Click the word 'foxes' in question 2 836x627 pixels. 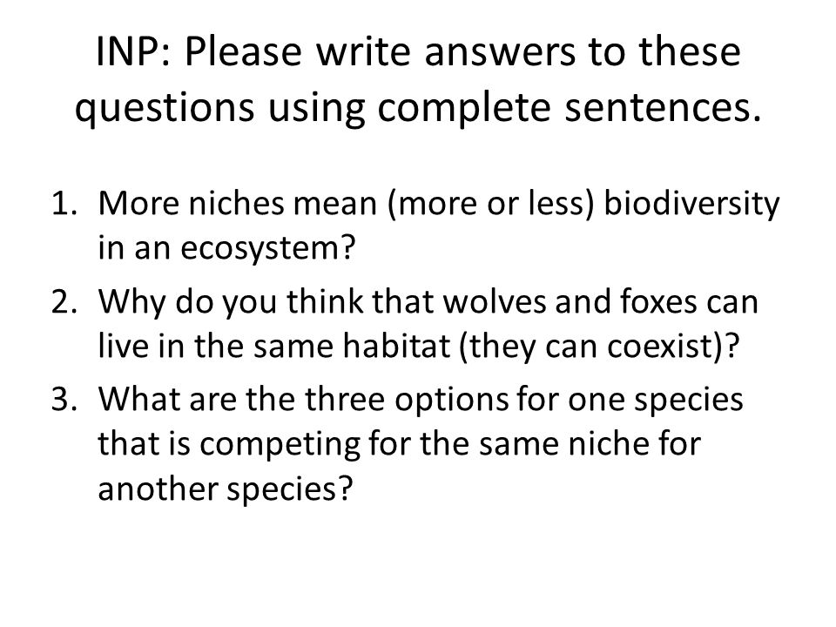(x=658, y=301)
